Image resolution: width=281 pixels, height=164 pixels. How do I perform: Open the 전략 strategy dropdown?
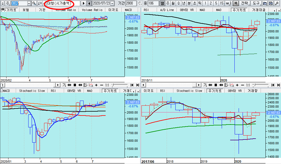coord(245,3)
